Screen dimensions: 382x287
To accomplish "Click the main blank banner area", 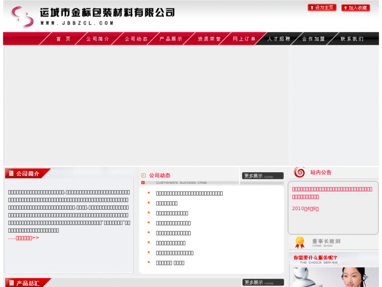I will (146, 105).
